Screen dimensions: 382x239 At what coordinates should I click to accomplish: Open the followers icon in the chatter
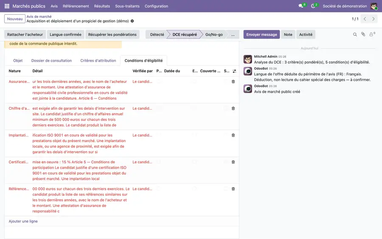(x=372, y=34)
